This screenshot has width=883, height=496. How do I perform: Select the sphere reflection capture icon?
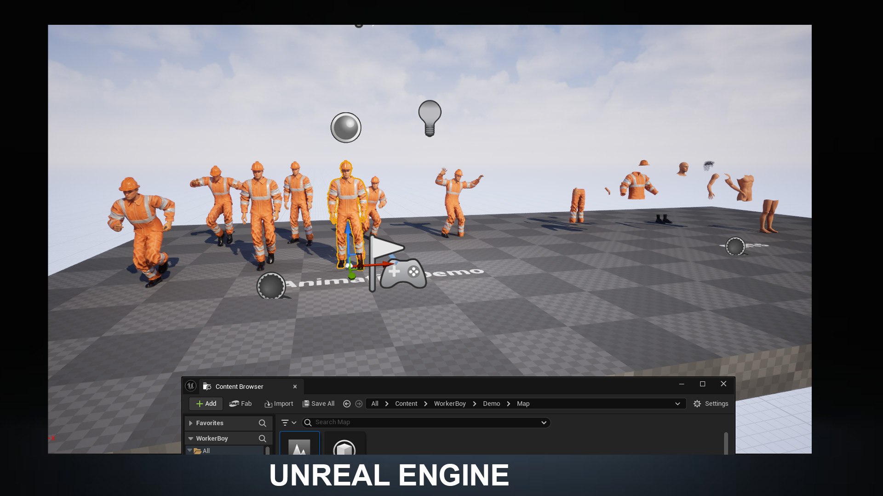point(346,128)
